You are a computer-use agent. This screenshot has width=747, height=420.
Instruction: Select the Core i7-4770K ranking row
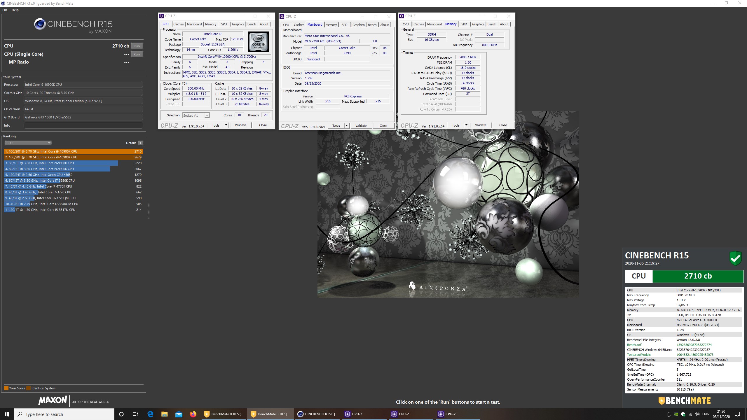[x=74, y=186]
